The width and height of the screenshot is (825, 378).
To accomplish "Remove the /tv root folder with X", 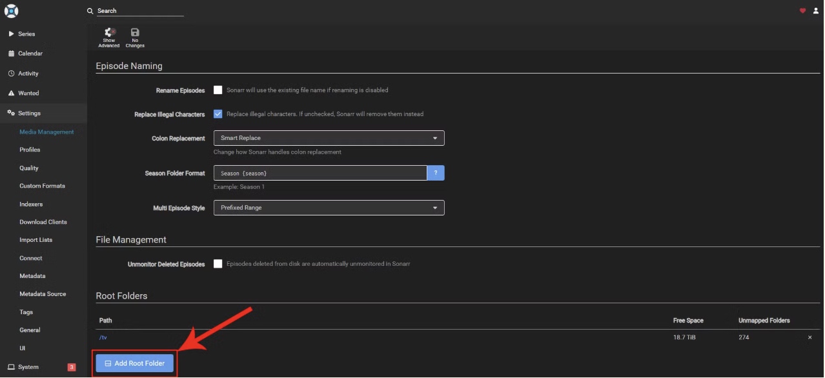I will pos(810,337).
